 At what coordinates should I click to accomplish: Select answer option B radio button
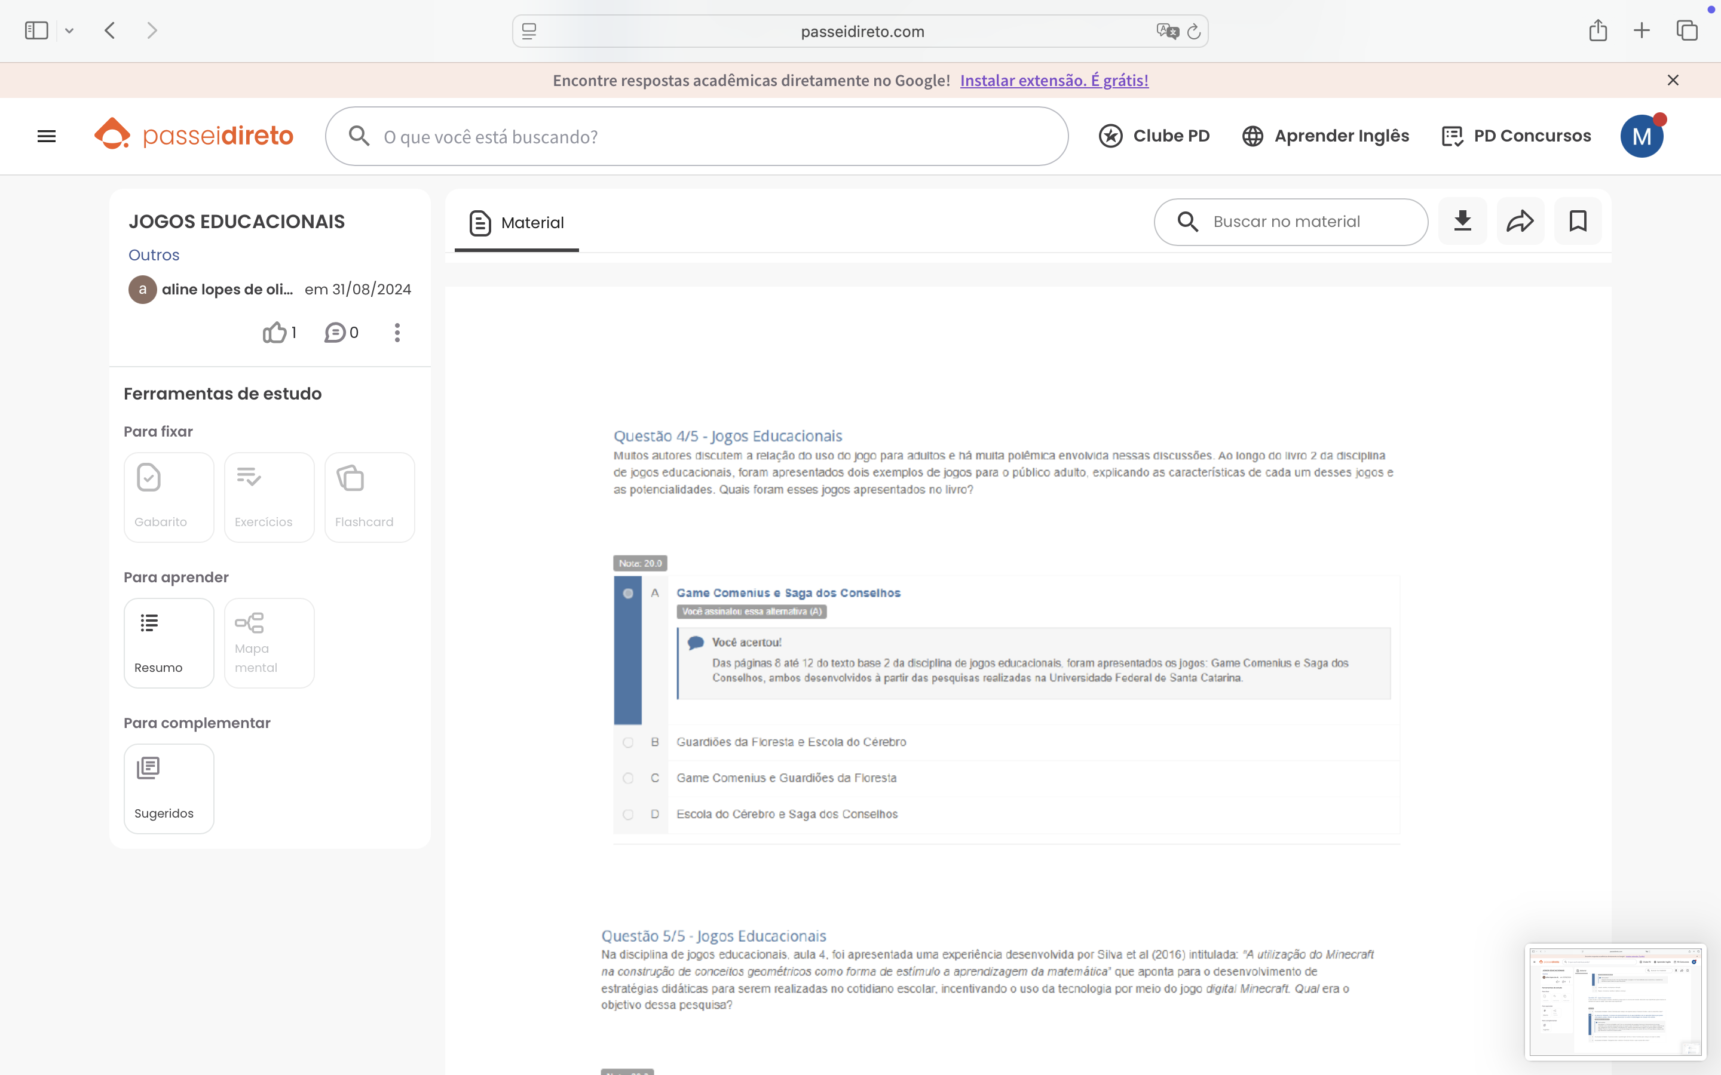628,742
